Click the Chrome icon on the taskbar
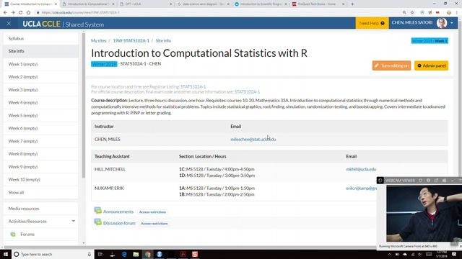Viewport: 462px width, 259px height. coord(147,254)
